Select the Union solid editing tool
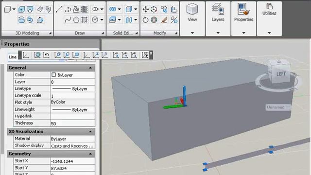 click(113, 9)
